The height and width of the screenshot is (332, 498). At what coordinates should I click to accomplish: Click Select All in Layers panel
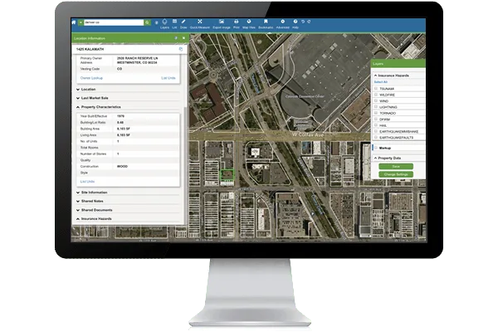[x=380, y=82]
